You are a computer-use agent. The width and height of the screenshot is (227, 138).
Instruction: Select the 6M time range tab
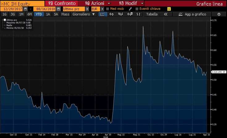tap(30, 14)
